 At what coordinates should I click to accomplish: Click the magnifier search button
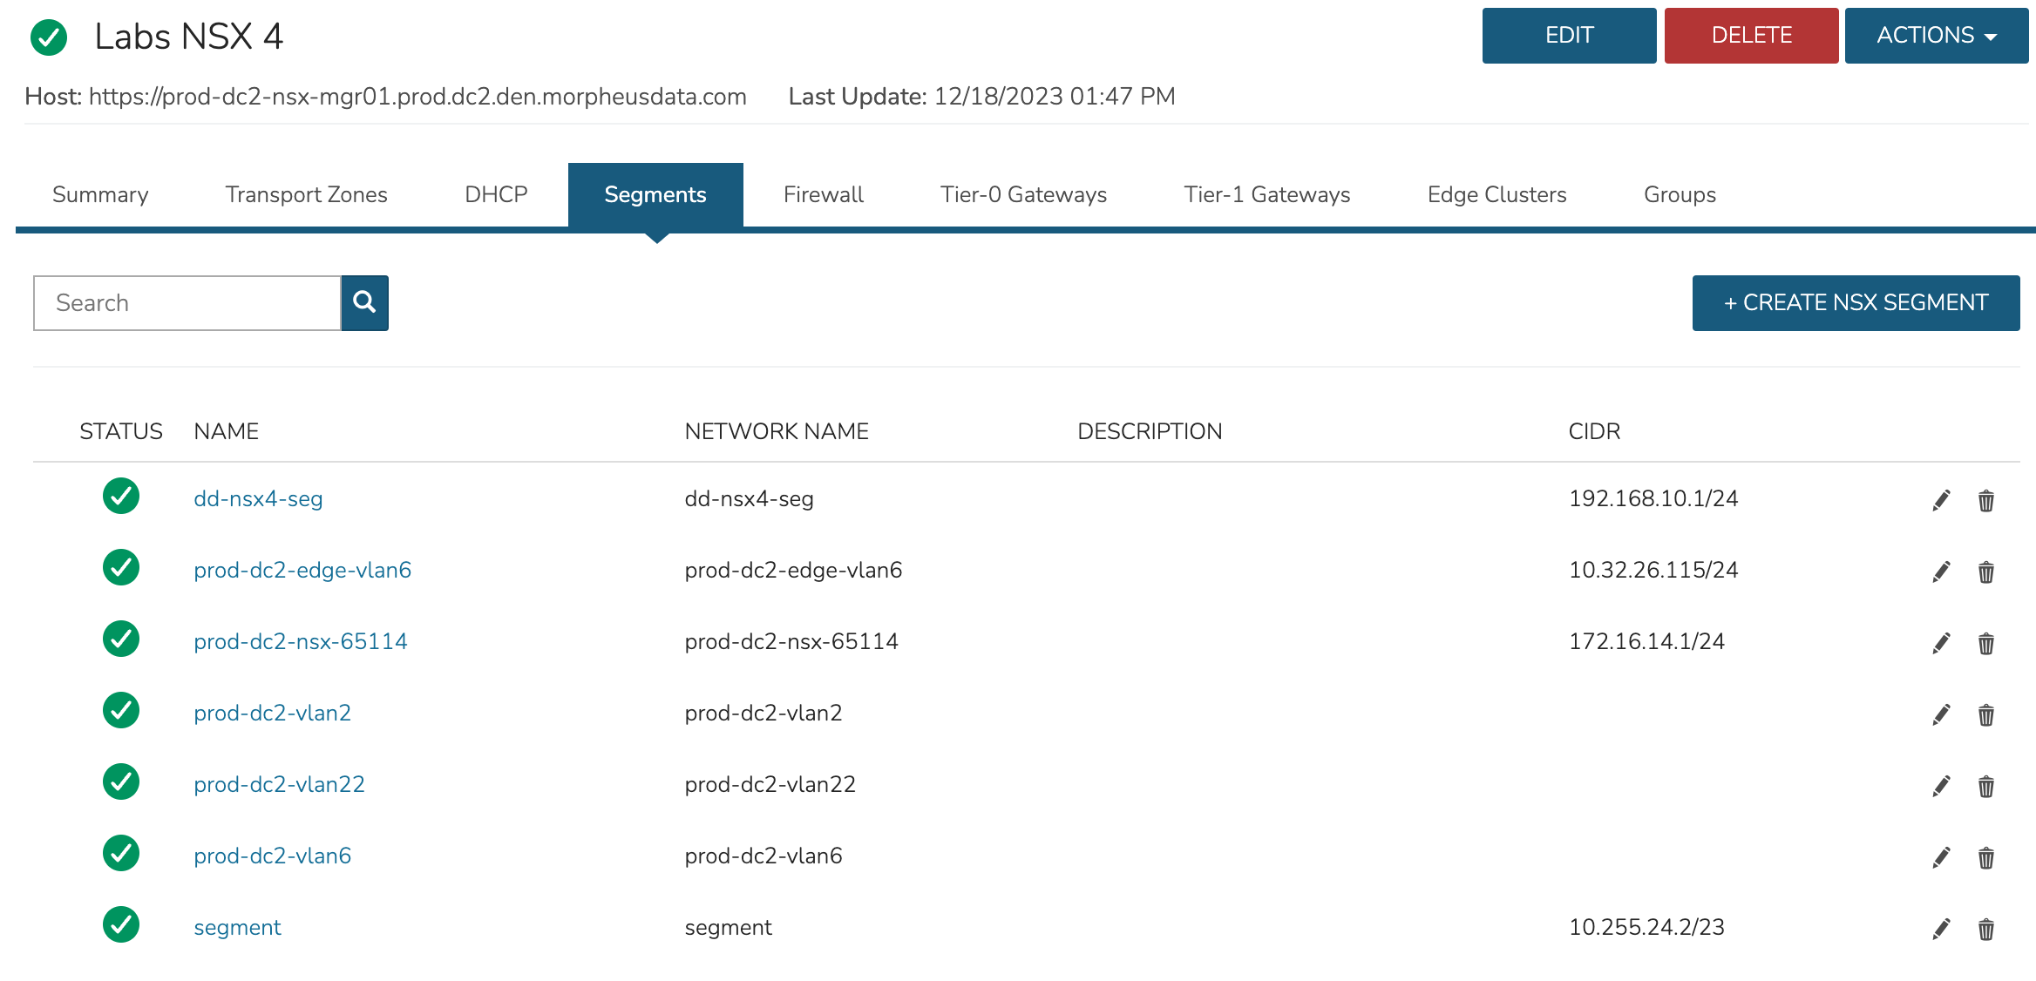click(364, 302)
